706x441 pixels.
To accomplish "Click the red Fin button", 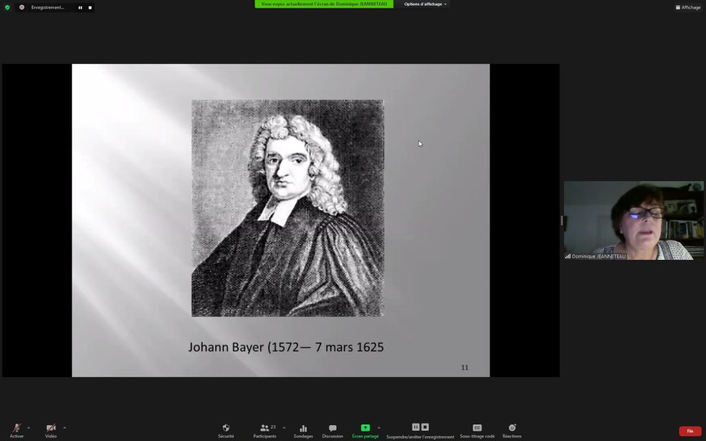I will 689,431.
